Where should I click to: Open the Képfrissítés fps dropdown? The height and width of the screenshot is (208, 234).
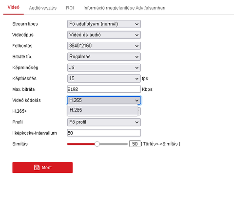click(104, 79)
